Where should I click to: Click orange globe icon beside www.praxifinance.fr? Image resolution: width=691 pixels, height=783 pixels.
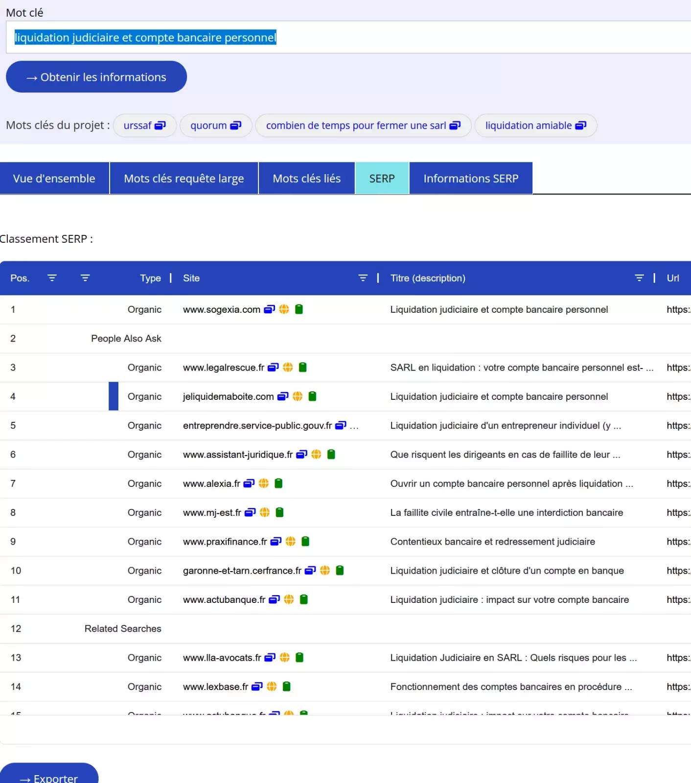tap(290, 541)
